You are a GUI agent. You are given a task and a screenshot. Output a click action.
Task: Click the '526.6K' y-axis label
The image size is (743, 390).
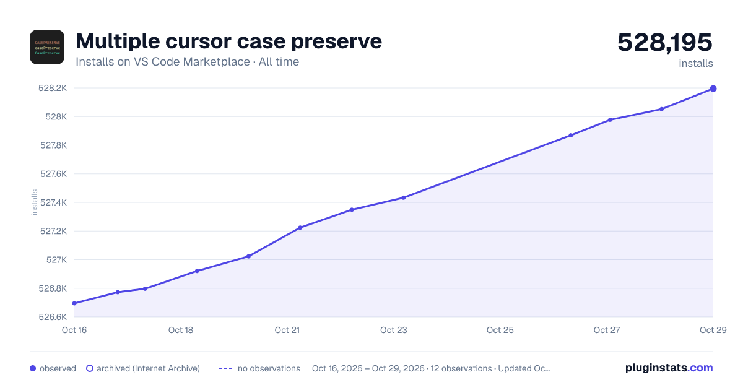coord(53,317)
